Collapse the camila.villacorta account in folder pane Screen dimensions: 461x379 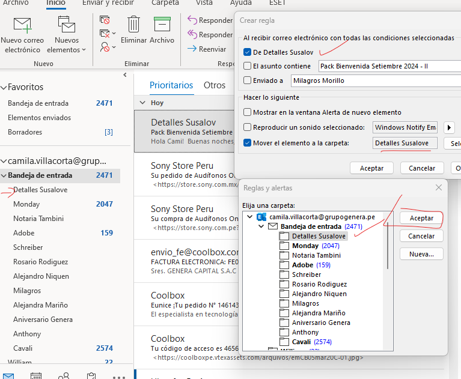(4, 161)
